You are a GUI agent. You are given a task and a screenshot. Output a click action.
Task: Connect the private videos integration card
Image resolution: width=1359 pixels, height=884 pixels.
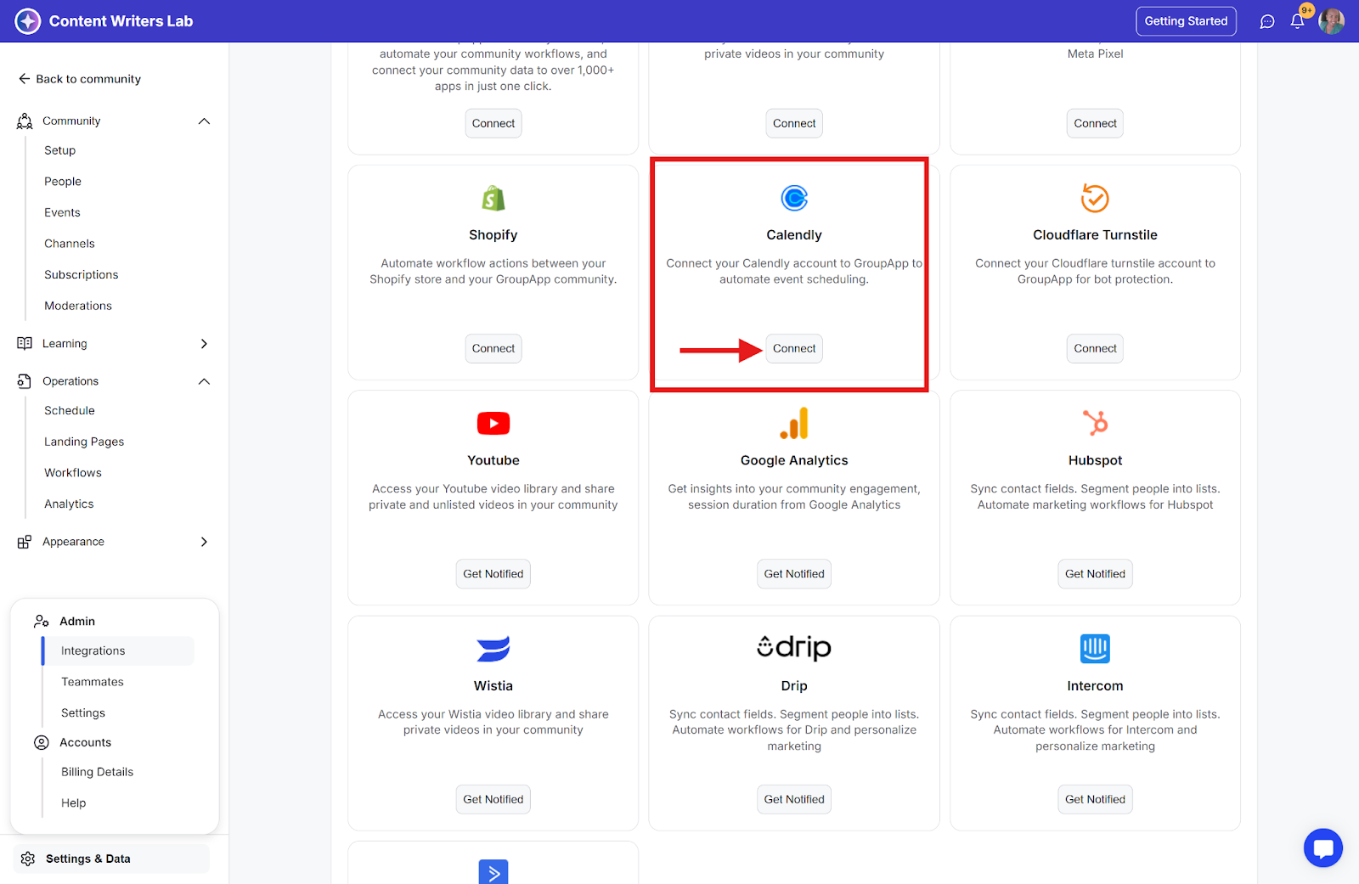(x=794, y=124)
